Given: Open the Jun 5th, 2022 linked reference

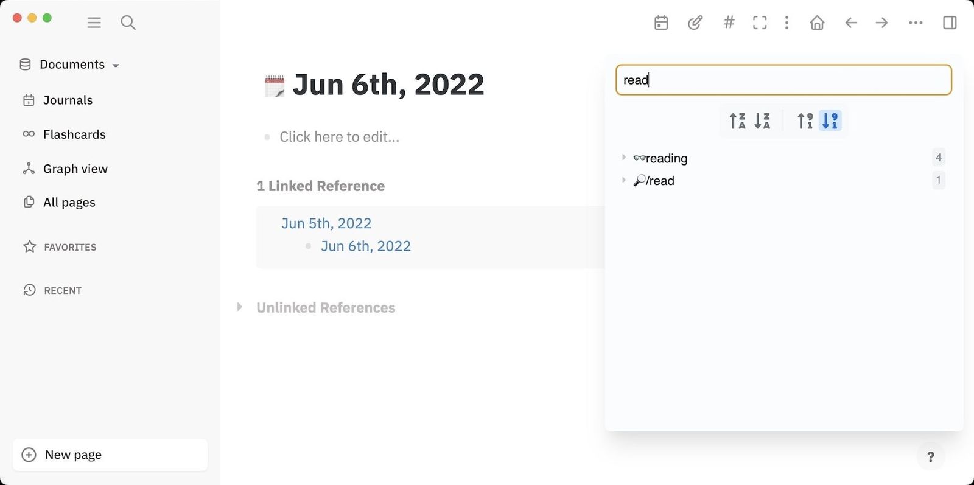Looking at the screenshot, I should [326, 223].
